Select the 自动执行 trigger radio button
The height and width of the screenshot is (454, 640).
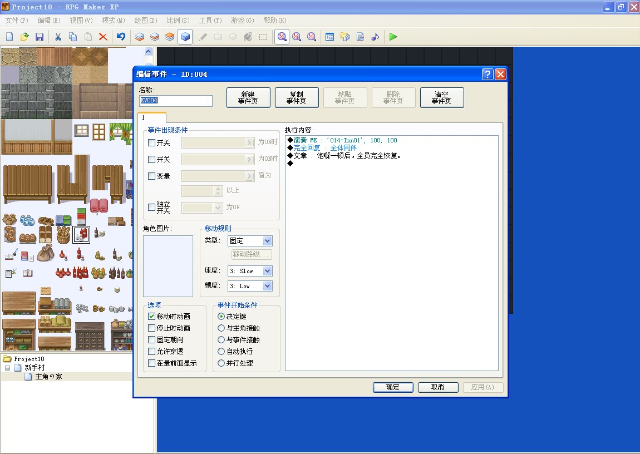[221, 351]
